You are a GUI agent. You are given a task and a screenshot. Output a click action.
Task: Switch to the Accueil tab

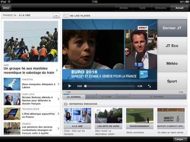[x=179, y=8]
